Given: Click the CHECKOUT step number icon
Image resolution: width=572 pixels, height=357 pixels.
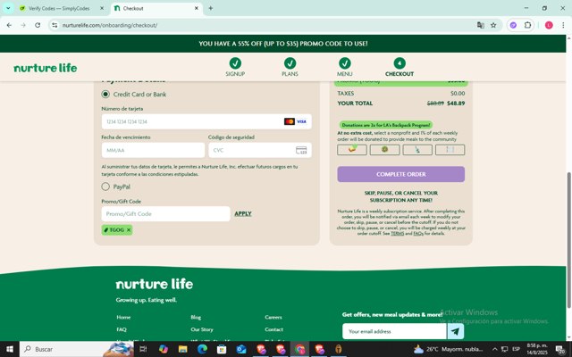Looking at the screenshot, I should pyautogui.click(x=400, y=63).
